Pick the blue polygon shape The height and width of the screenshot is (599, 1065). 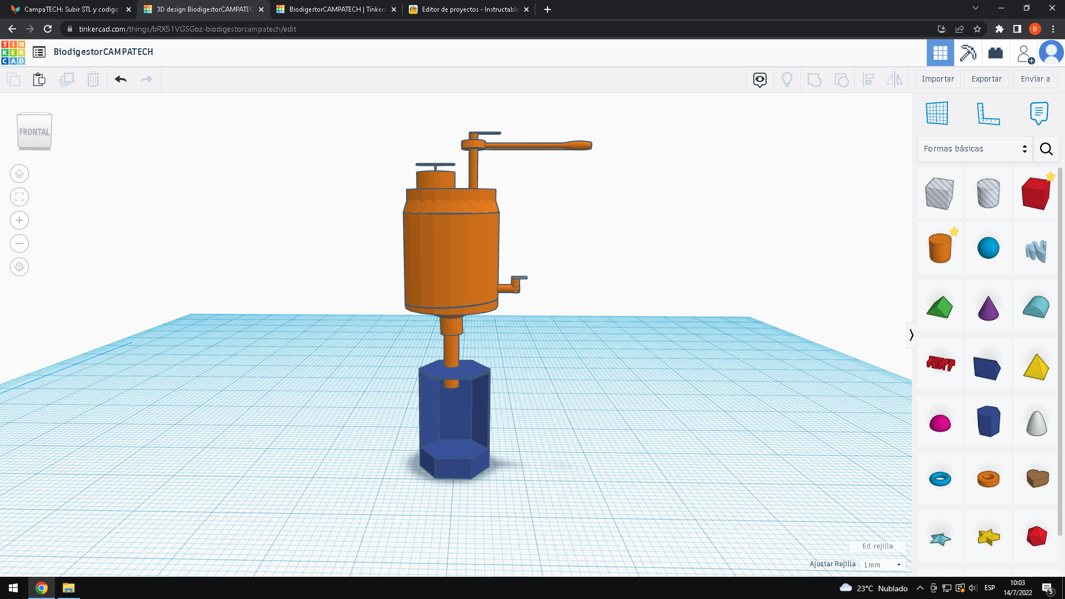coord(988,422)
